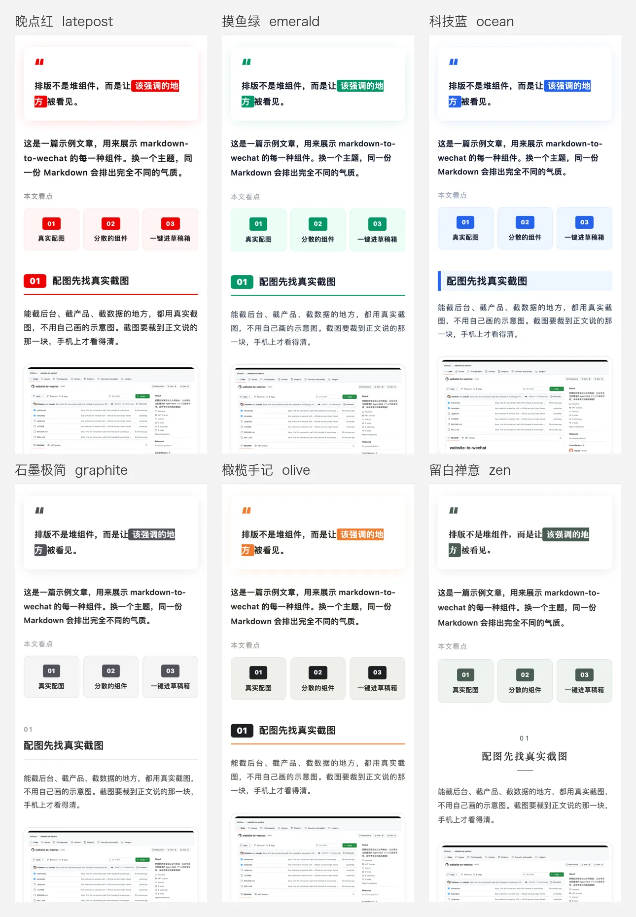Open the GitHub screenshot in olive preview
This screenshot has width=636, height=917.
[318, 858]
